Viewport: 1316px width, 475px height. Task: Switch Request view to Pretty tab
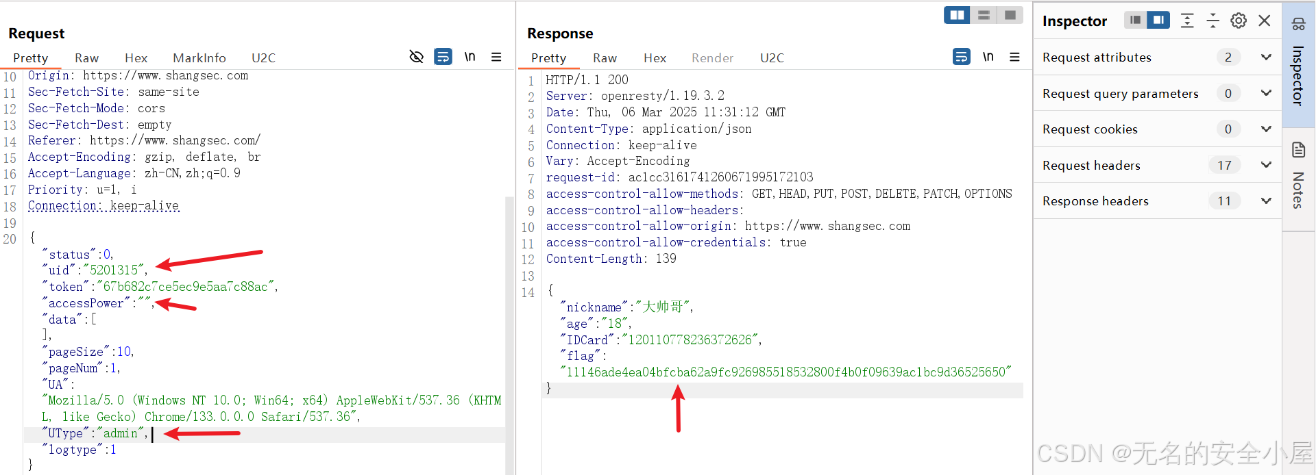[x=31, y=58]
